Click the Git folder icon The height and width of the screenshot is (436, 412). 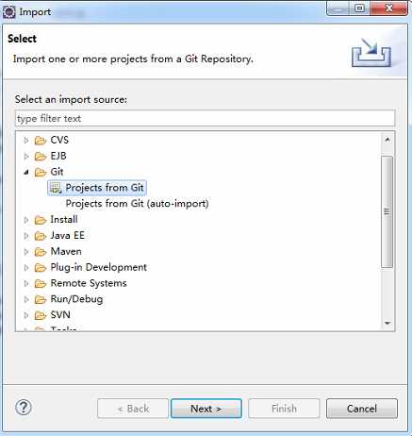[x=41, y=172]
